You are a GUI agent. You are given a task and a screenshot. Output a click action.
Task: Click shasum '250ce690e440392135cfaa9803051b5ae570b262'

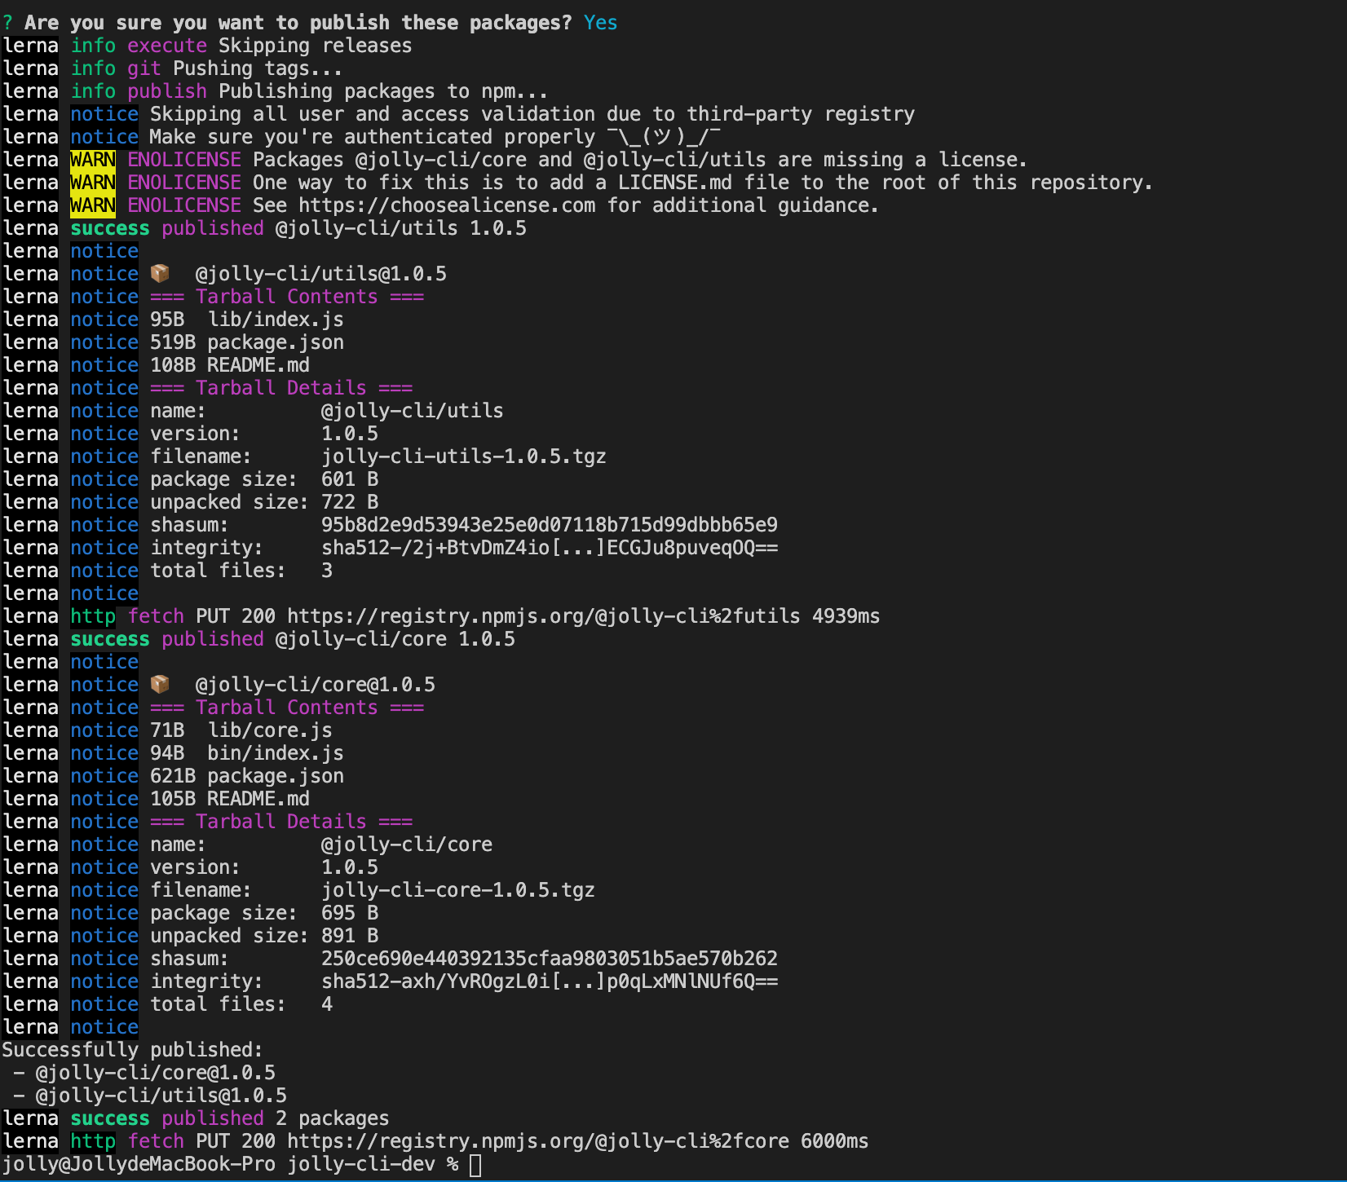pyautogui.click(x=550, y=959)
